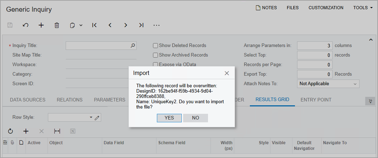The width and height of the screenshot is (378, 158).
Task: Open the Tools menu dropdown
Action: [363, 8]
